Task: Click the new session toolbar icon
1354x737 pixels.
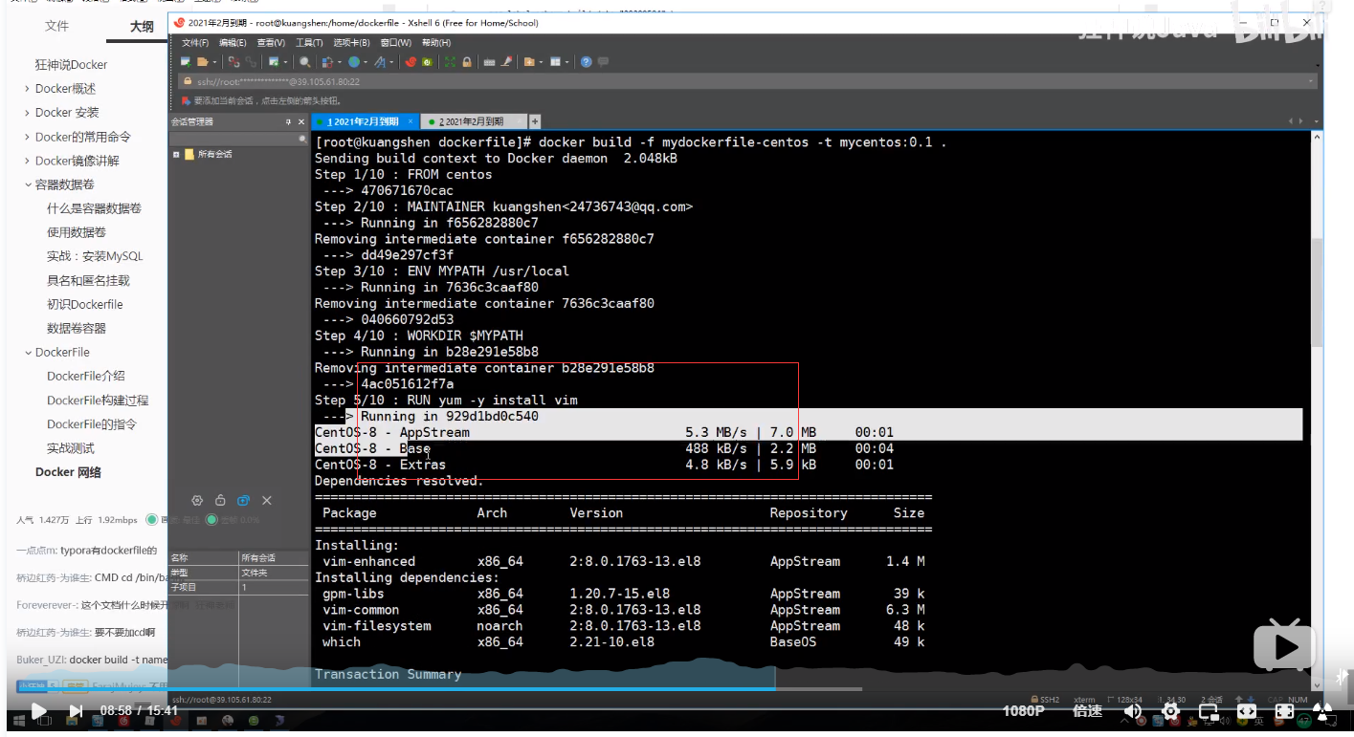Action: pyautogui.click(x=186, y=62)
